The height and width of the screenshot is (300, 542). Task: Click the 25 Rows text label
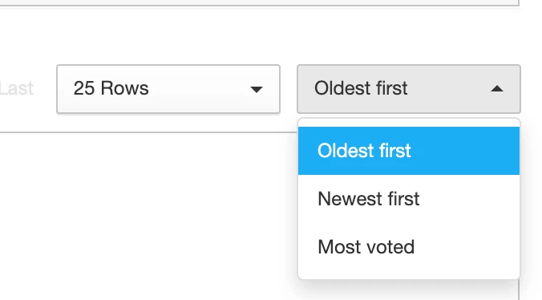(111, 88)
